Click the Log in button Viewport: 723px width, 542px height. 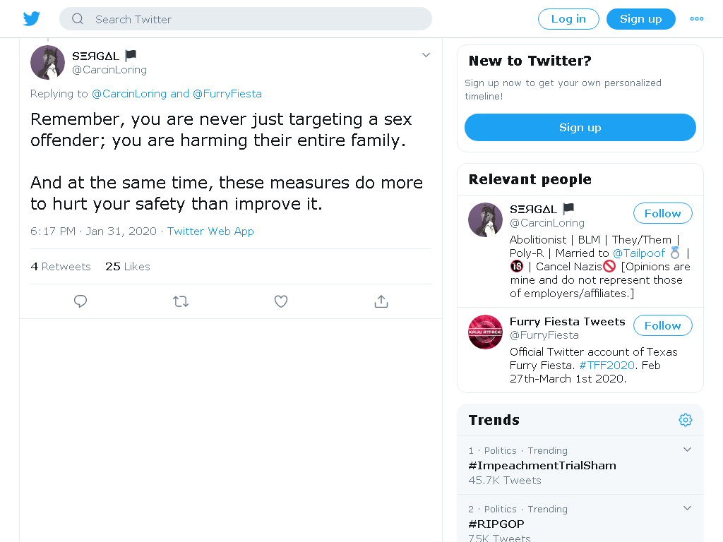click(x=568, y=19)
